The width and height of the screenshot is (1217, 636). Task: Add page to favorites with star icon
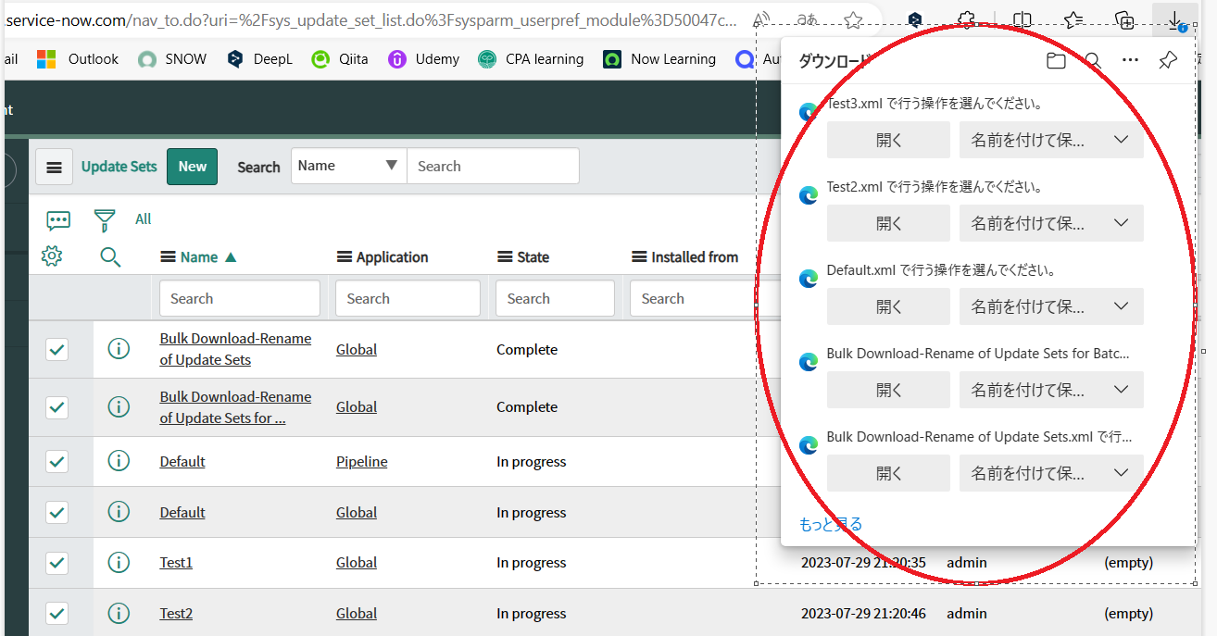(x=853, y=19)
